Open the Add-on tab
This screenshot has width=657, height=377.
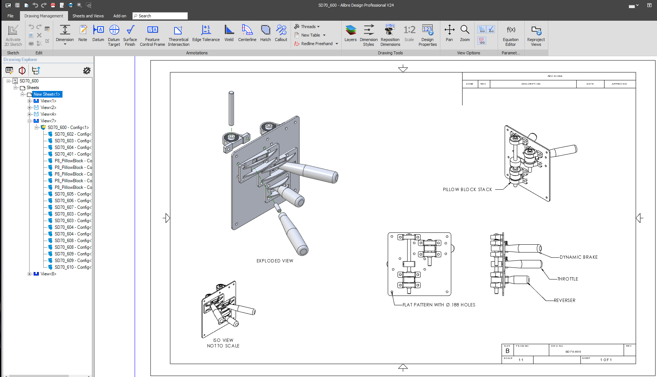(x=120, y=16)
